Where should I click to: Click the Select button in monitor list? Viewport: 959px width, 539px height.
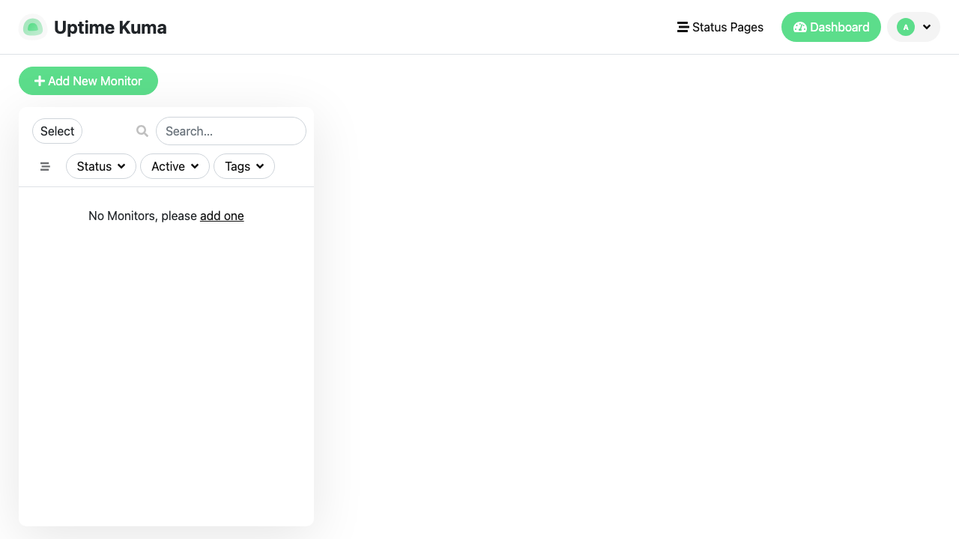(x=57, y=131)
